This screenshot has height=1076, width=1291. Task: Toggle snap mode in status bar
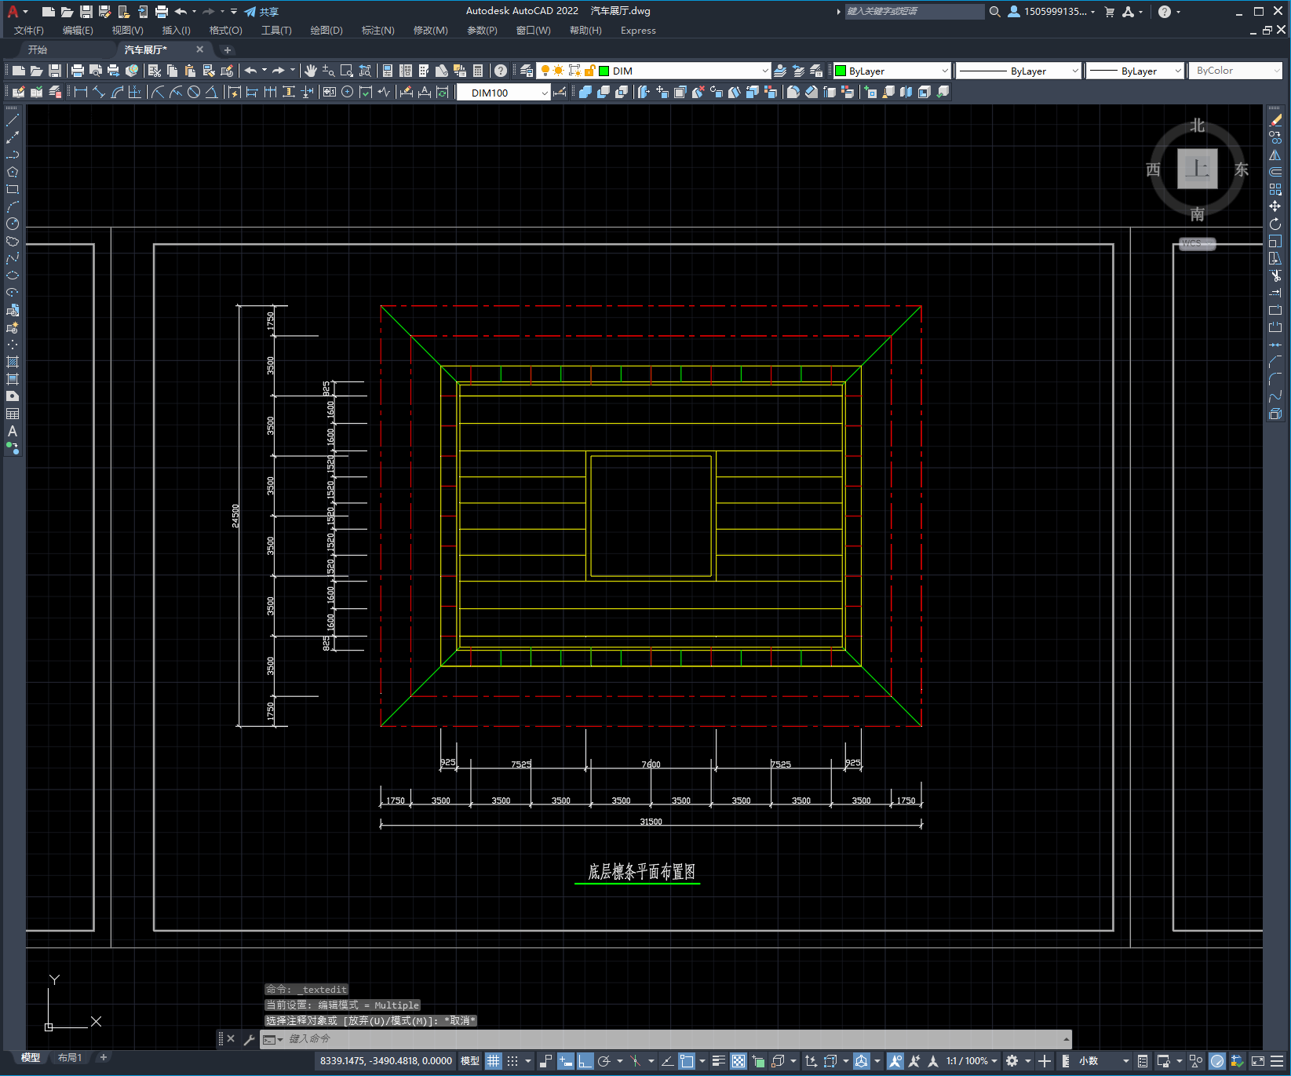pos(512,1061)
